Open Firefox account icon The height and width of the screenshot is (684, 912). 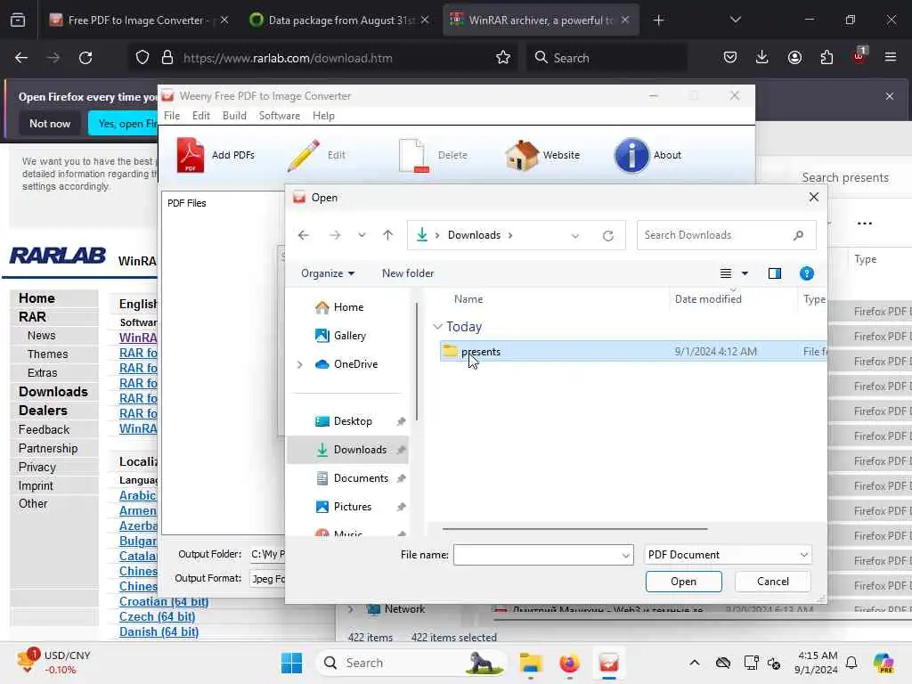pos(794,57)
